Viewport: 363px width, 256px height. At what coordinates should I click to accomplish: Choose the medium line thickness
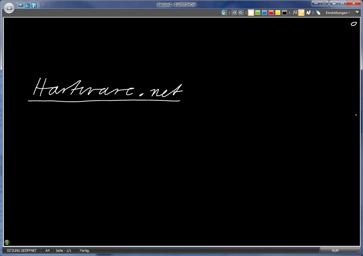(301, 12)
